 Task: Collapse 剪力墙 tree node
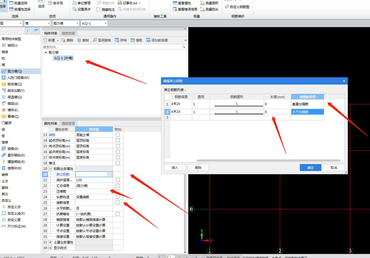click(x=46, y=53)
